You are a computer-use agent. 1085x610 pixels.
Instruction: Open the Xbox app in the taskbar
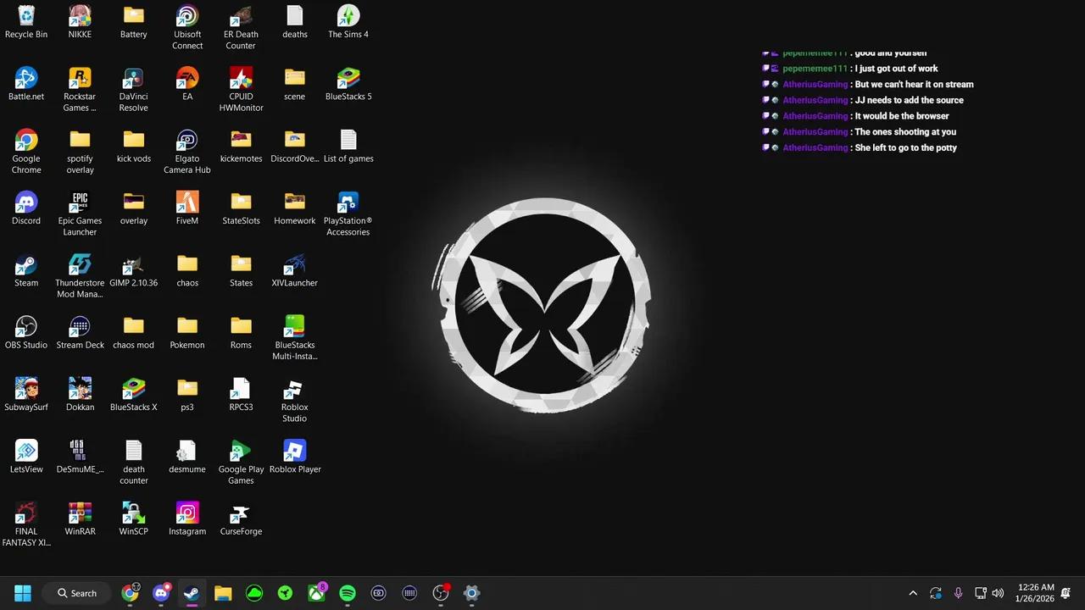316,593
